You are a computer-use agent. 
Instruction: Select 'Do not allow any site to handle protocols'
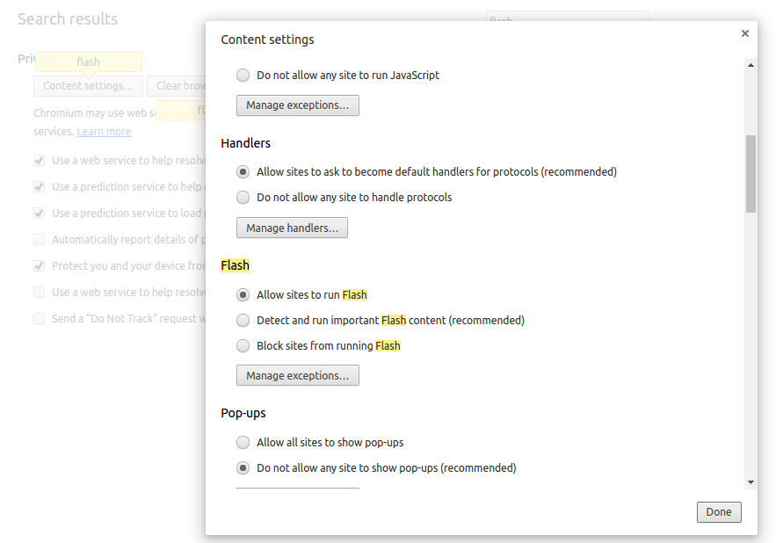click(243, 198)
